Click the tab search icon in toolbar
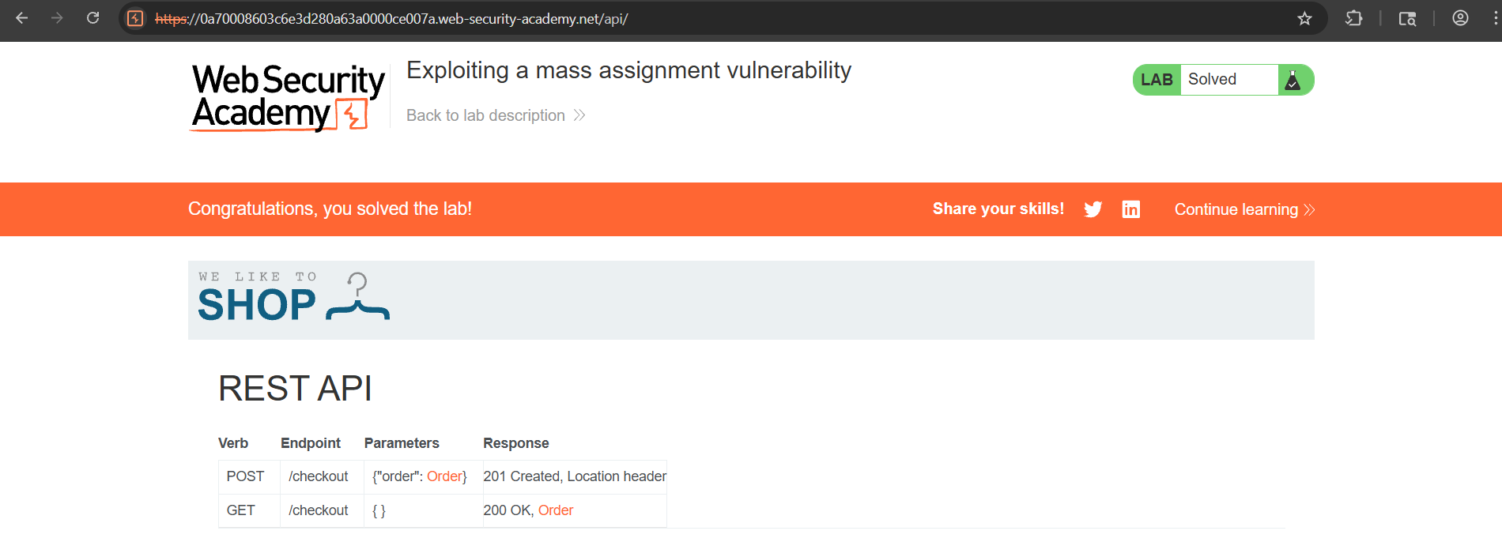The height and width of the screenshot is (557, 1502). click(x=1407, y=18)
